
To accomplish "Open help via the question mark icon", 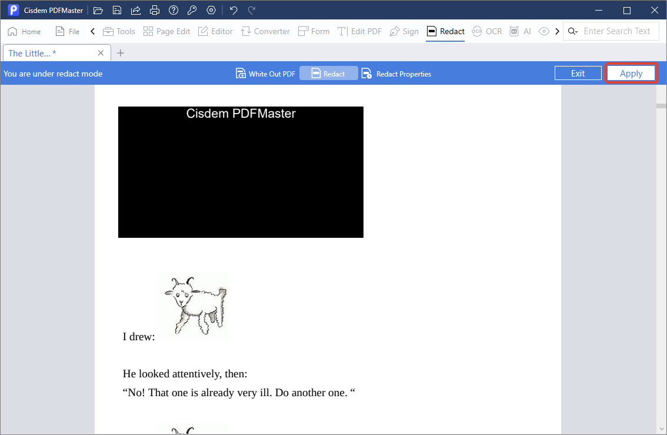I will click(x=173, y=10).
